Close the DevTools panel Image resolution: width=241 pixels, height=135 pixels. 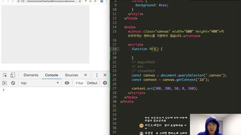point(105,75)
